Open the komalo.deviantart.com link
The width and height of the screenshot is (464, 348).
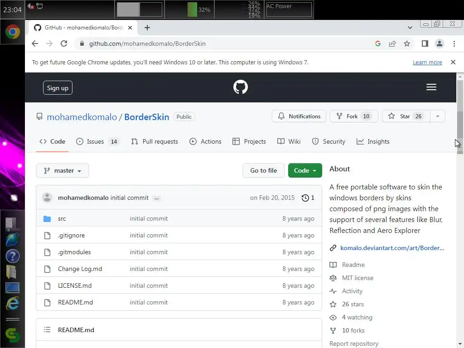tap(392, 248)
